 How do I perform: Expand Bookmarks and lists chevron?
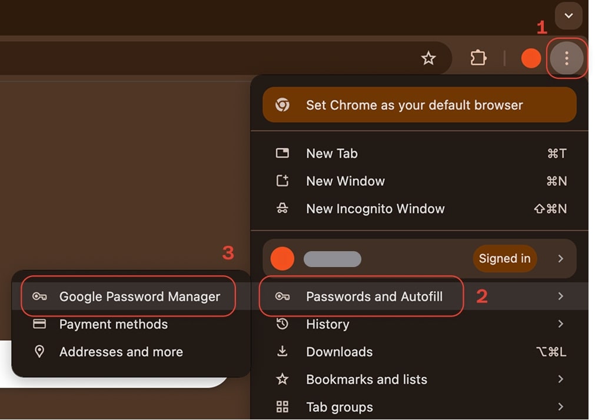(x=560, y=379)
